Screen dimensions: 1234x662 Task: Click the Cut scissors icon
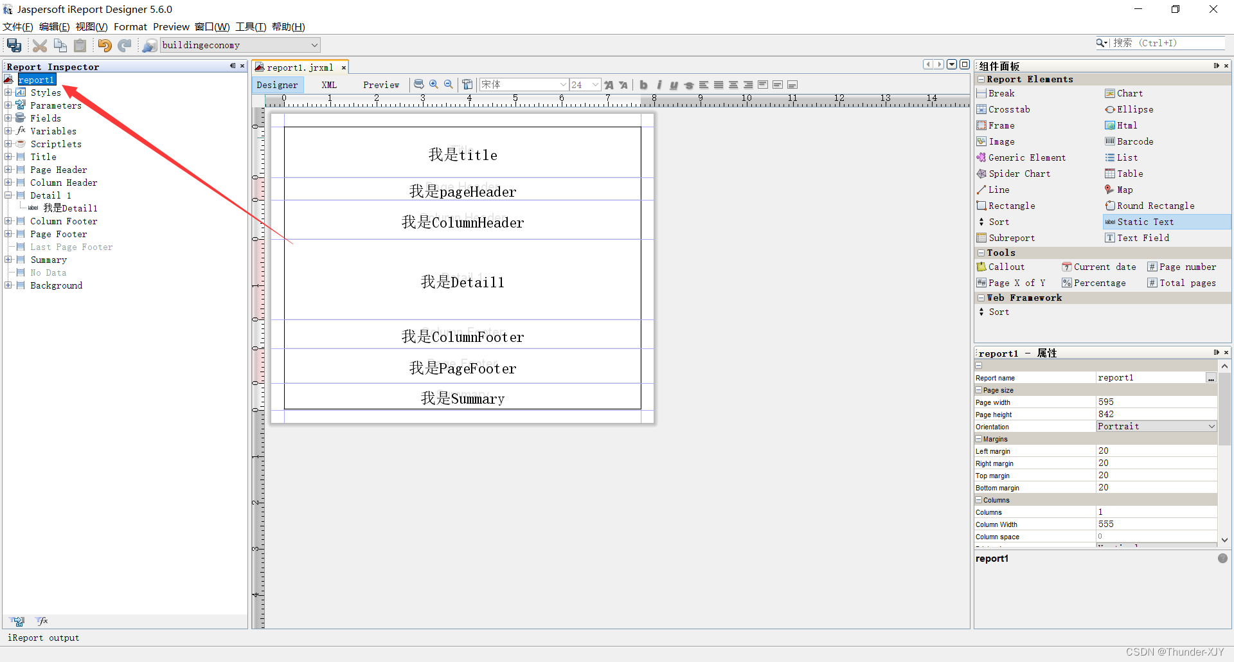pos(40,45)
